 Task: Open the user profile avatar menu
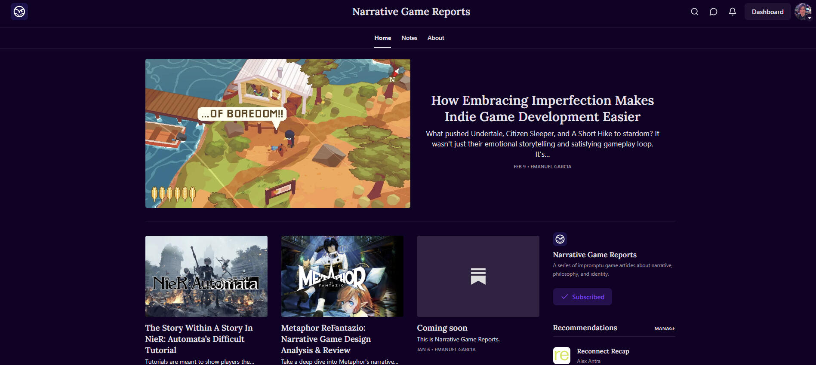tap(803, 12)
